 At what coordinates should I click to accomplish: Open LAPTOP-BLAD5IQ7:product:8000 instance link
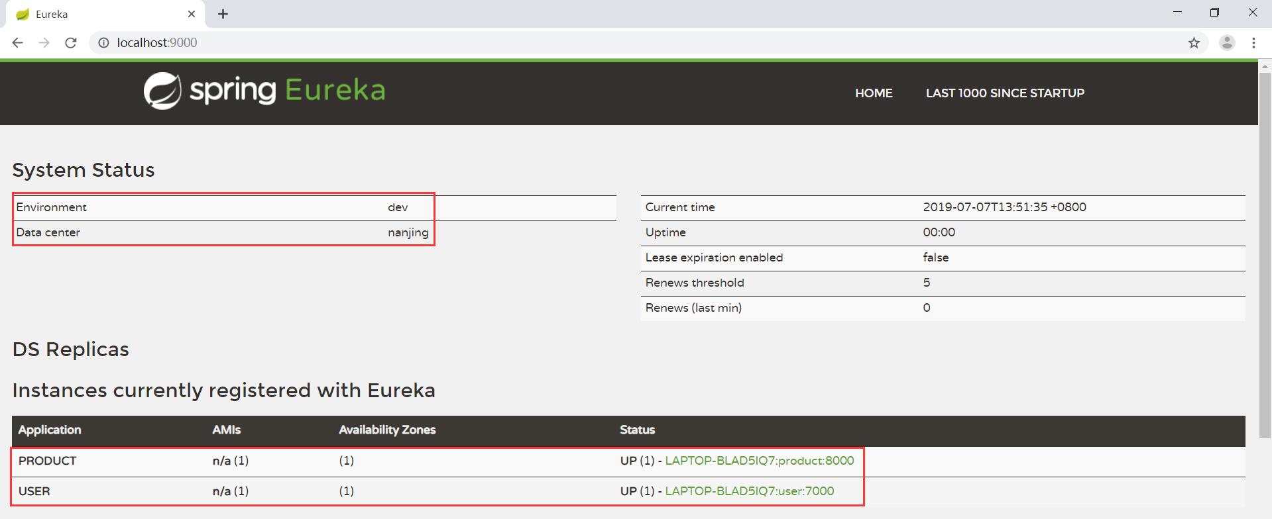(760, 461)
